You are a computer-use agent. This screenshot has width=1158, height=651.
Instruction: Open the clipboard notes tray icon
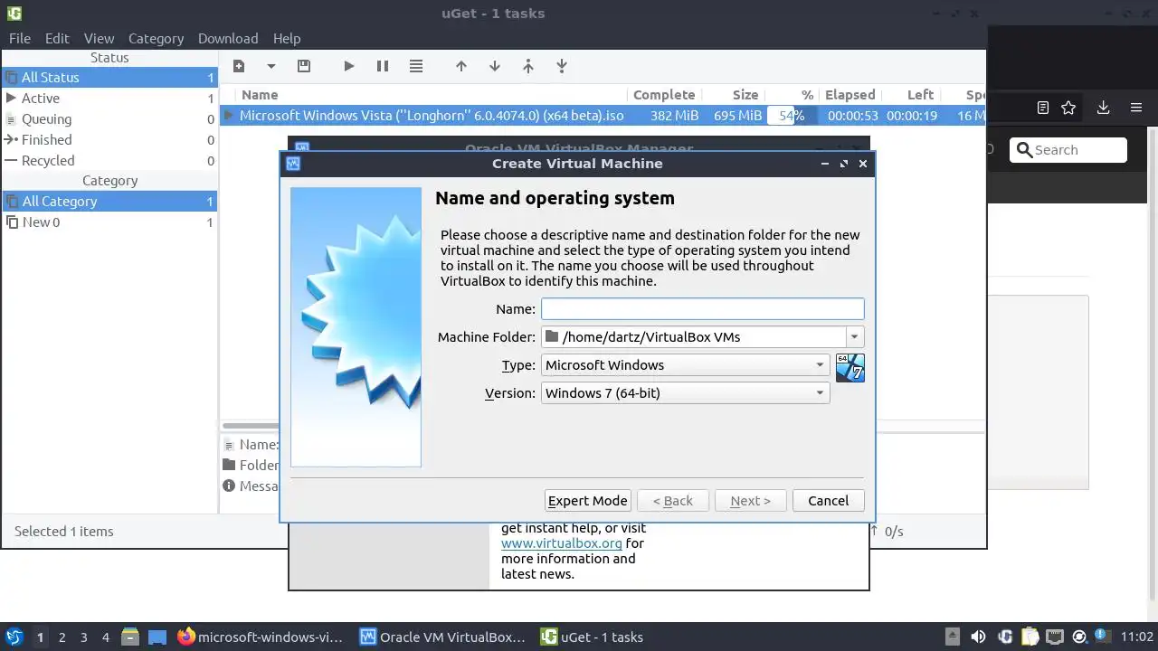(1030, 637)
